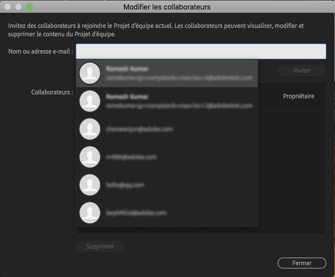Viewport: 335px width, 277px height.
Task: Click the avatar of the first suggested contact
Action: 90,73
